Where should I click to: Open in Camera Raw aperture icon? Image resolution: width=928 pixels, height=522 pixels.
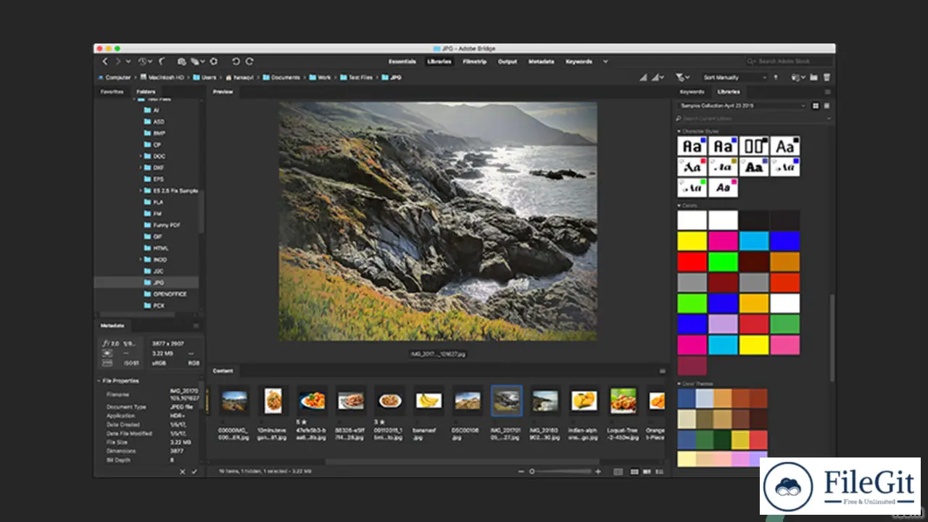coord(213,62)
